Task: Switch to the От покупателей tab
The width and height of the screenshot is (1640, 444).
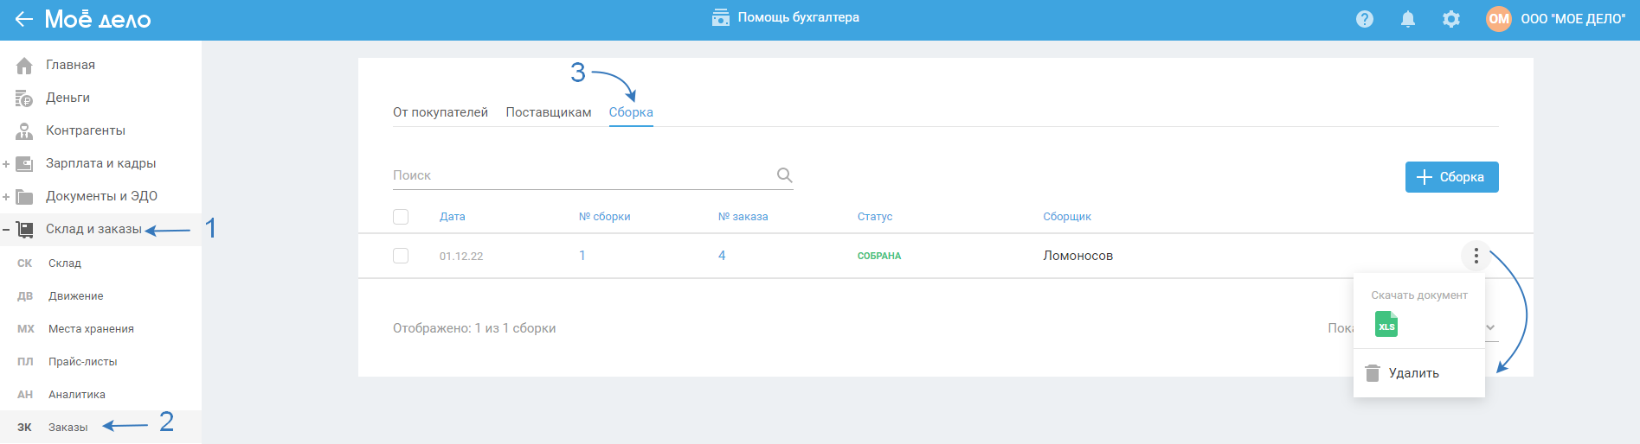Action: 441,112
